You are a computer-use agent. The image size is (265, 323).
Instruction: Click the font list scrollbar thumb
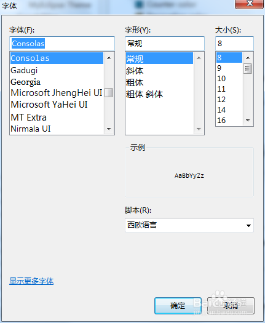pos(109,93)
